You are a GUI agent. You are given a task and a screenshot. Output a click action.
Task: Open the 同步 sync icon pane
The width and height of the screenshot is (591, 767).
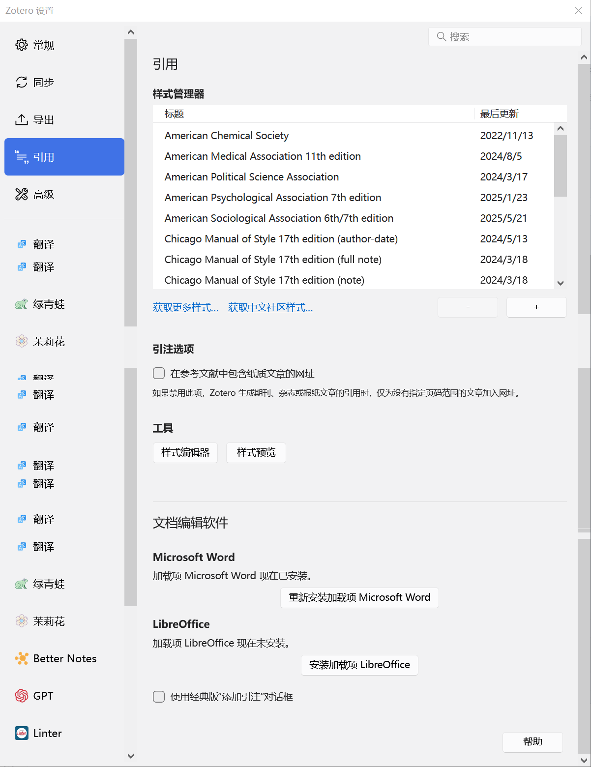pos(22,83)
